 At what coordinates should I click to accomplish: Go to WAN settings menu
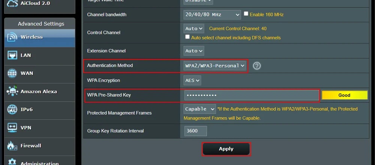40,73
